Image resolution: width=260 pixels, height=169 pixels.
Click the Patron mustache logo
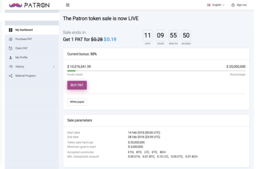15,5
